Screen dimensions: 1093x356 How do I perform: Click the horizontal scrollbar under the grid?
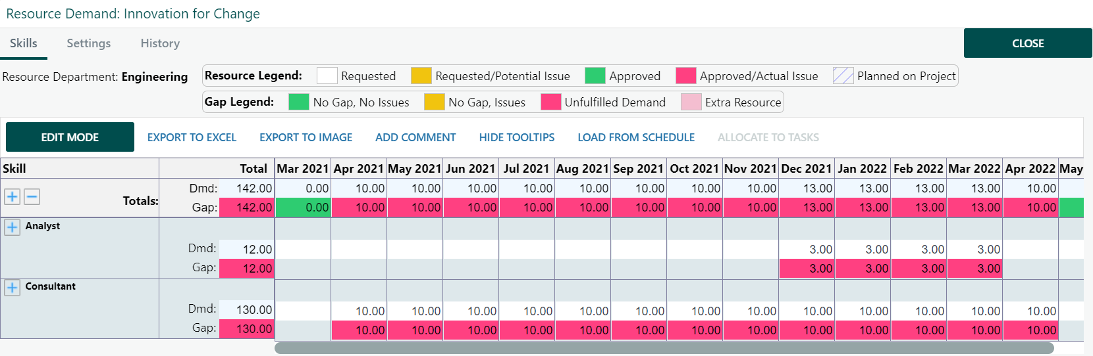664,348
